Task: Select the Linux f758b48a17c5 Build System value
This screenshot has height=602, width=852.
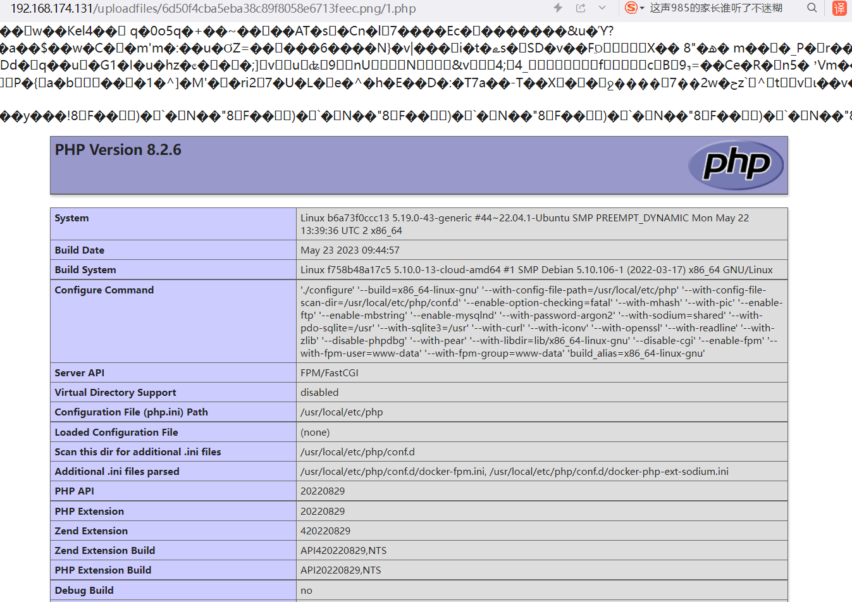Action: point(536,270)
